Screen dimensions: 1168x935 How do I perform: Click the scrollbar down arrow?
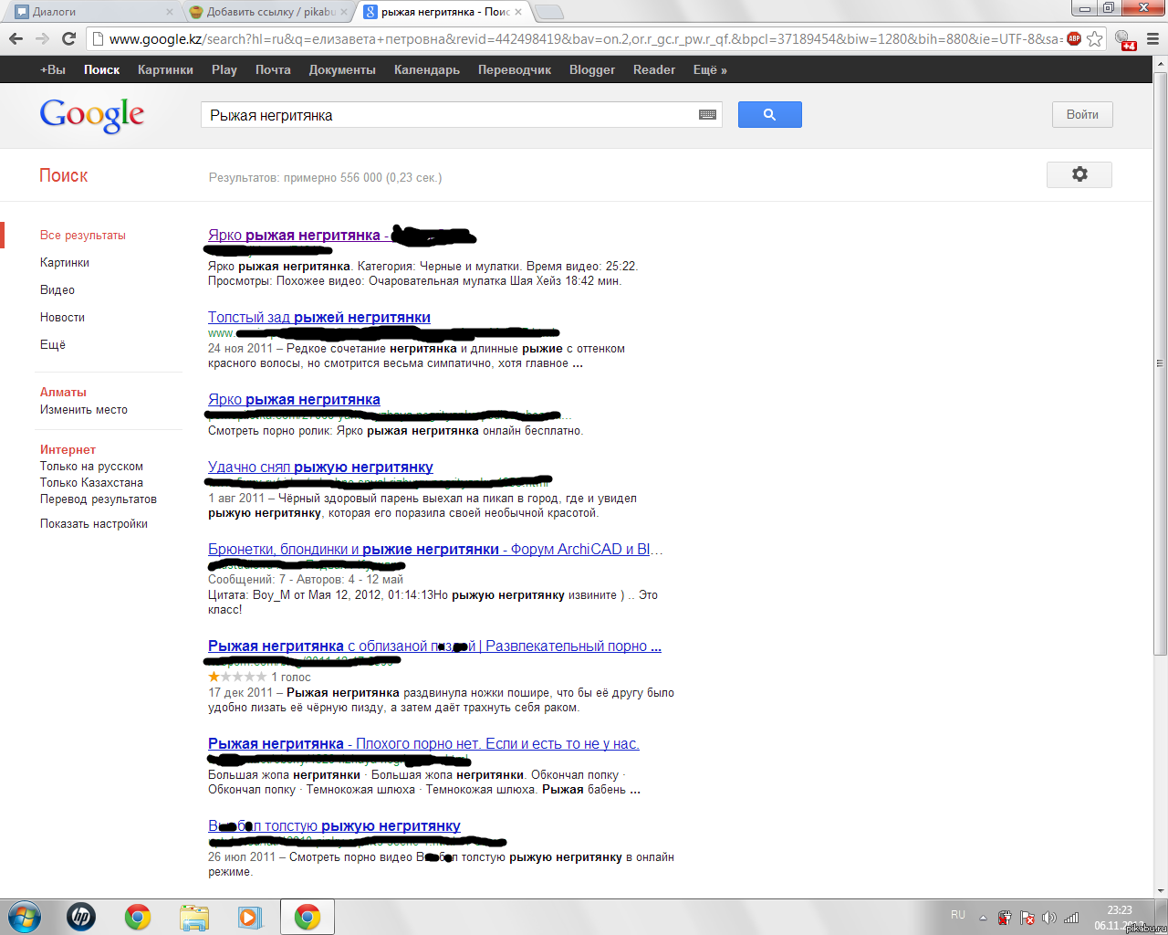[x=1160, y=890]
